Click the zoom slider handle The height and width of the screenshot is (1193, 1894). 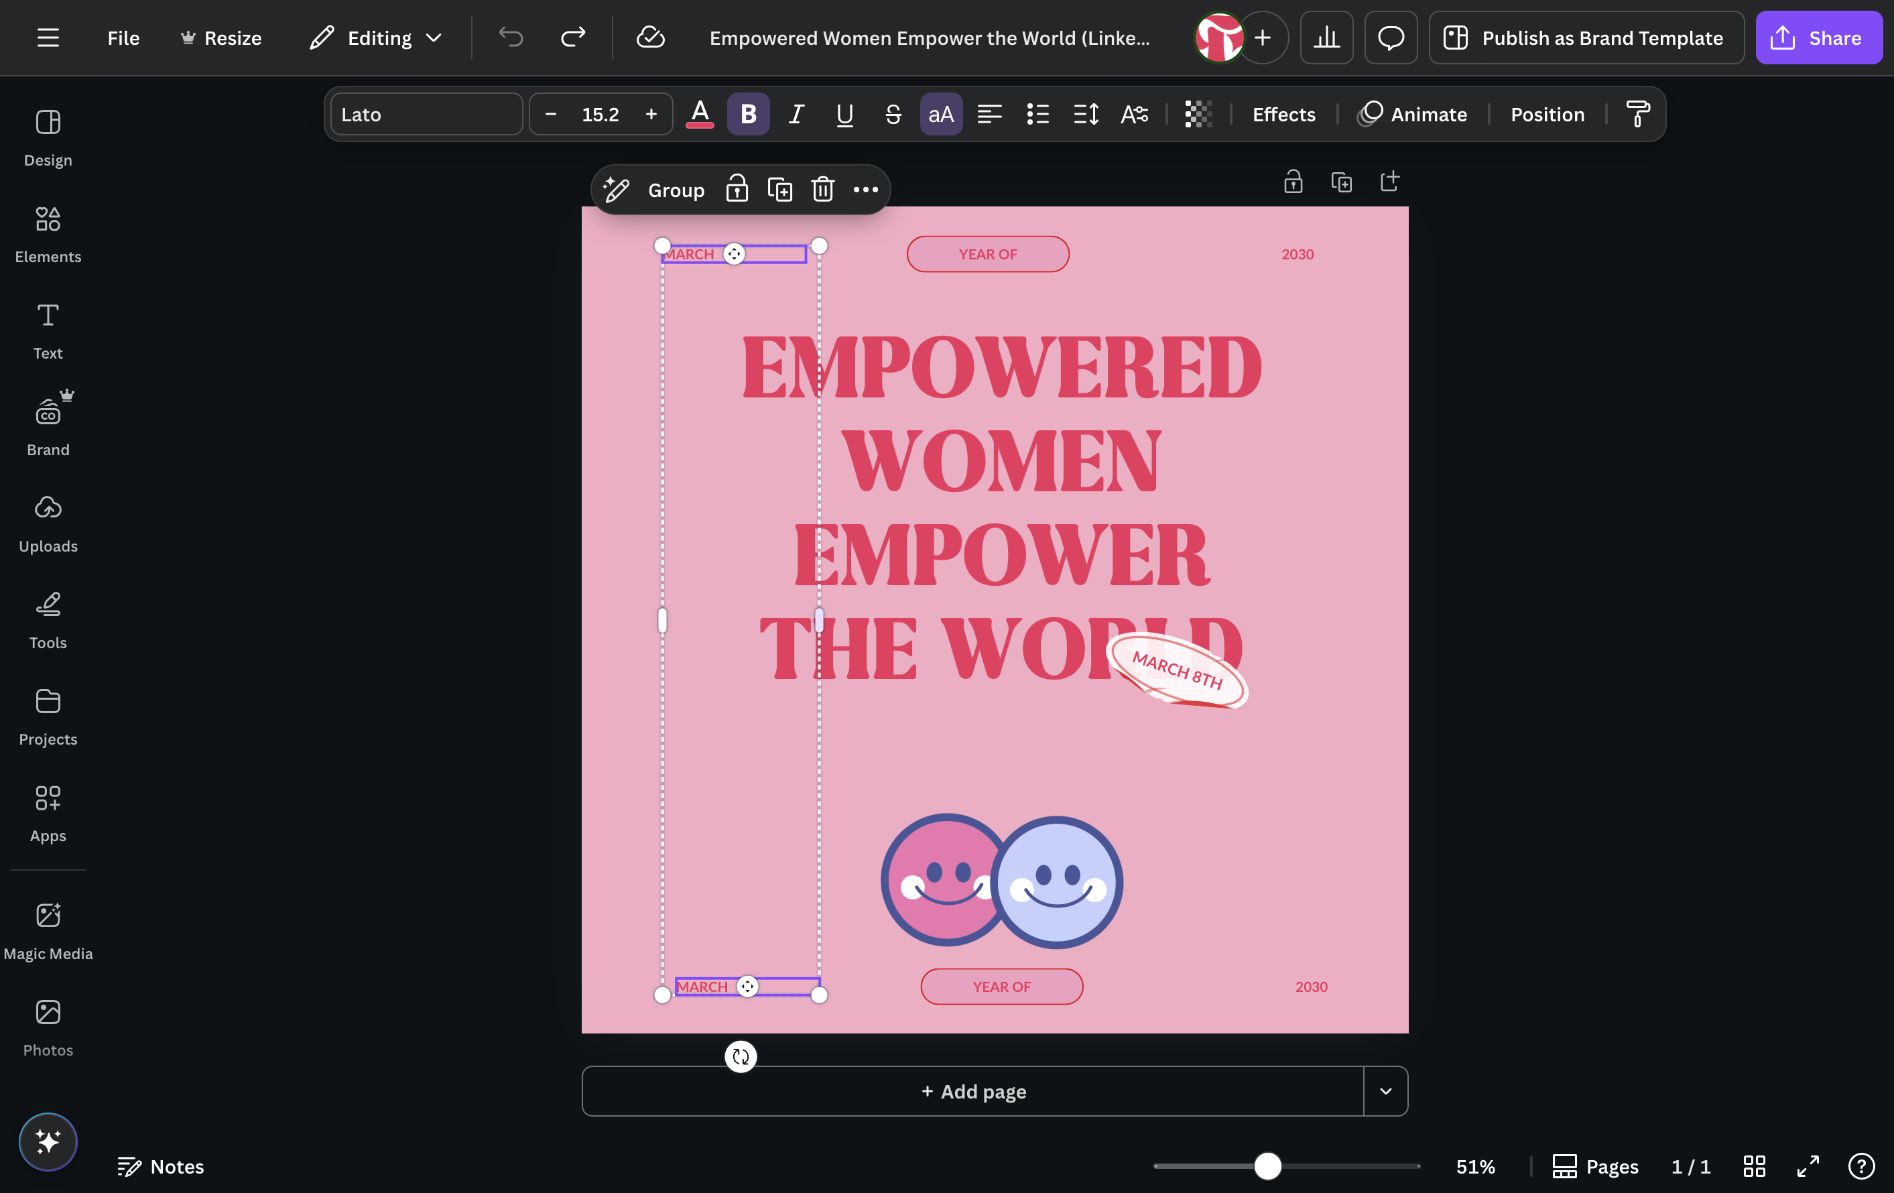click(x=1267, y=1166)
